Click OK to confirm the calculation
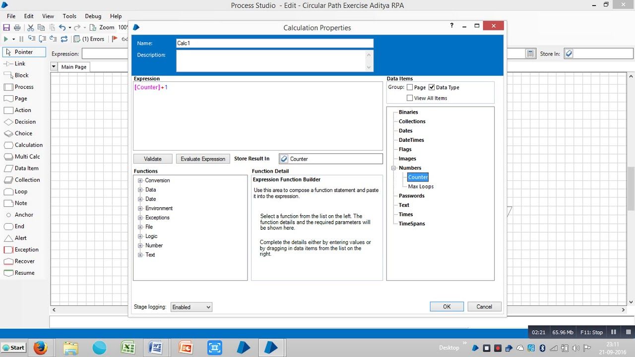The height and width of the screenshot is (357, 635). point(447,306)
